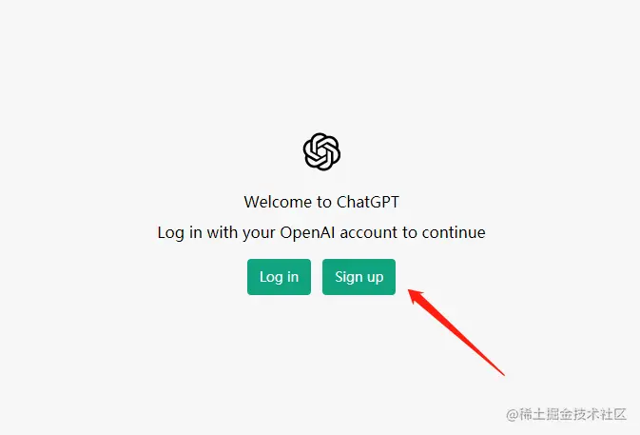Choose the green Sign up button

359,277
